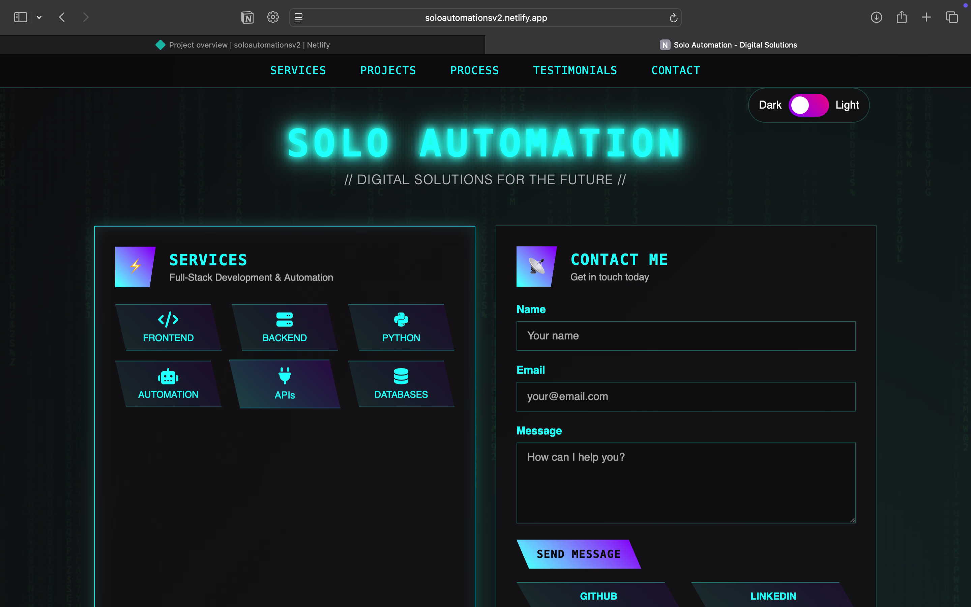
Task: Go to PROJECTS nav menu item
Action: (x=388, y=71)
